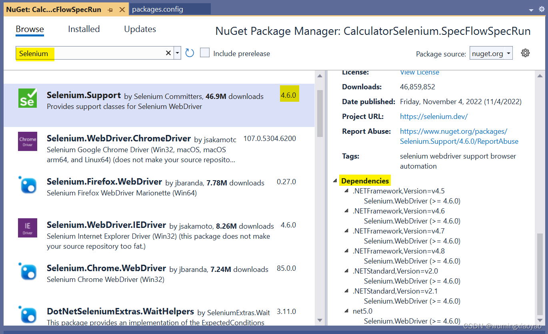The height and width of the screenshot is (334, 548).
Task: Click the details pane scrollbar down arrow
Action: (x=540, y=320)
